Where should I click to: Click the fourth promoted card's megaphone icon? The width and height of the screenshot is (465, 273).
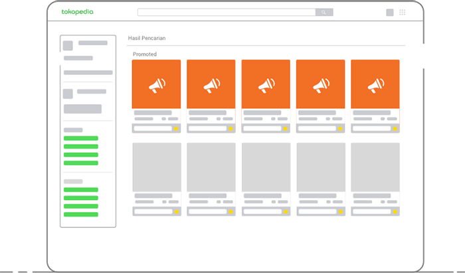click(x=321, y=85)
